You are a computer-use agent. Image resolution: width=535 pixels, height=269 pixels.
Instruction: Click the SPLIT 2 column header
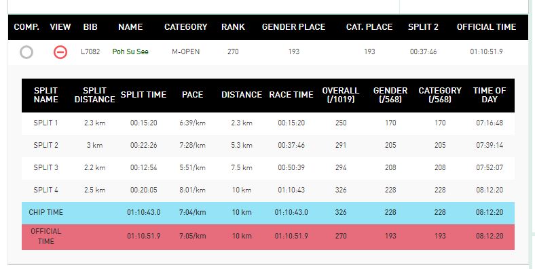[x=423, y=27]
